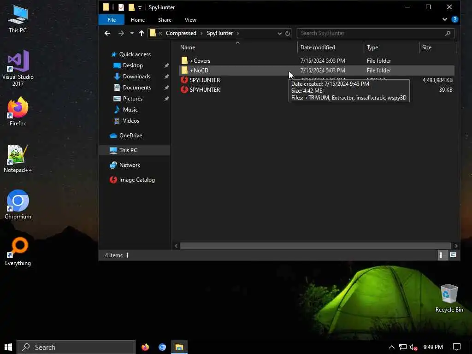Select Network in navigation pane
The image size is (472, 354).
tap(130, 165)
